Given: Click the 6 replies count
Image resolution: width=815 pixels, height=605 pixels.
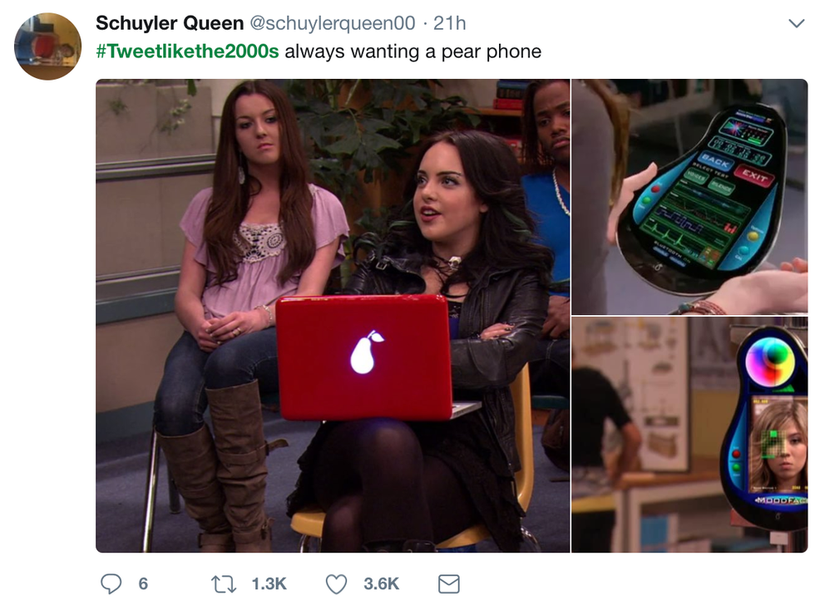Looking at the screenshot, I should (x=143, y=584).
